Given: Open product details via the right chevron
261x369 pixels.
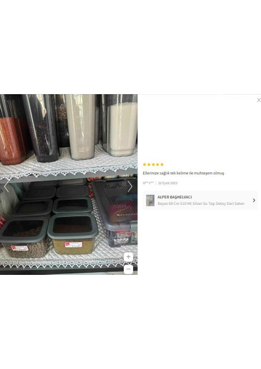Looking at the screenshot, I should (254, 200).
